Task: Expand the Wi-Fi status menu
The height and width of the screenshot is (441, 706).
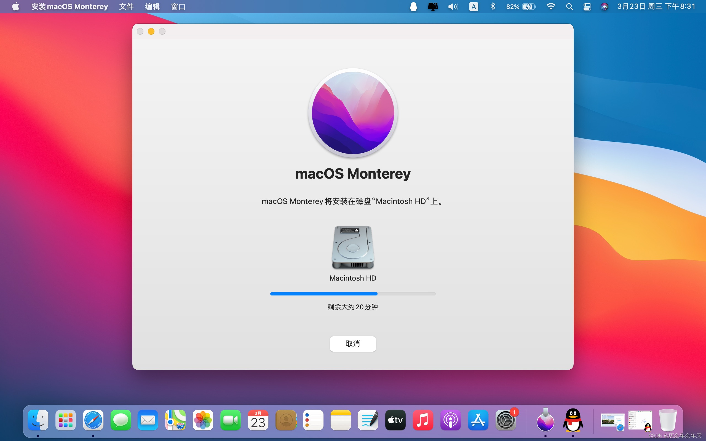Action: point(550,6)
